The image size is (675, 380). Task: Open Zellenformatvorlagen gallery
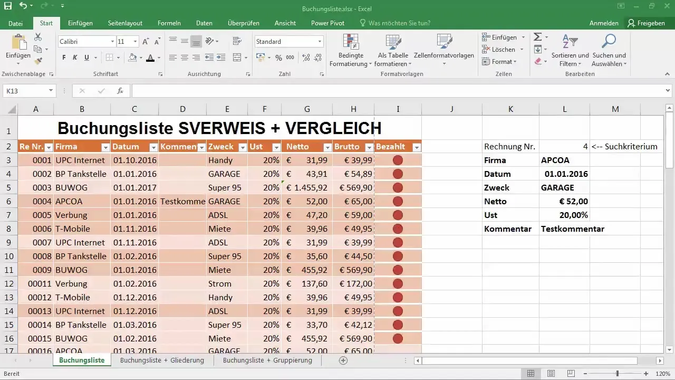point(444,51)
